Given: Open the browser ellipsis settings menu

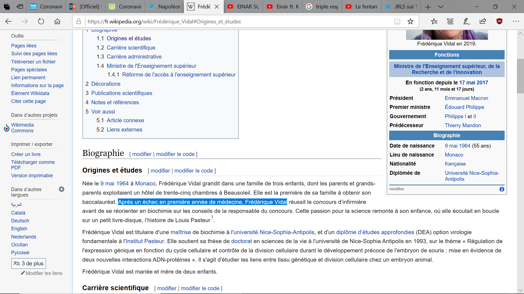Looking at the screenshot, I should tap(516, 22).
